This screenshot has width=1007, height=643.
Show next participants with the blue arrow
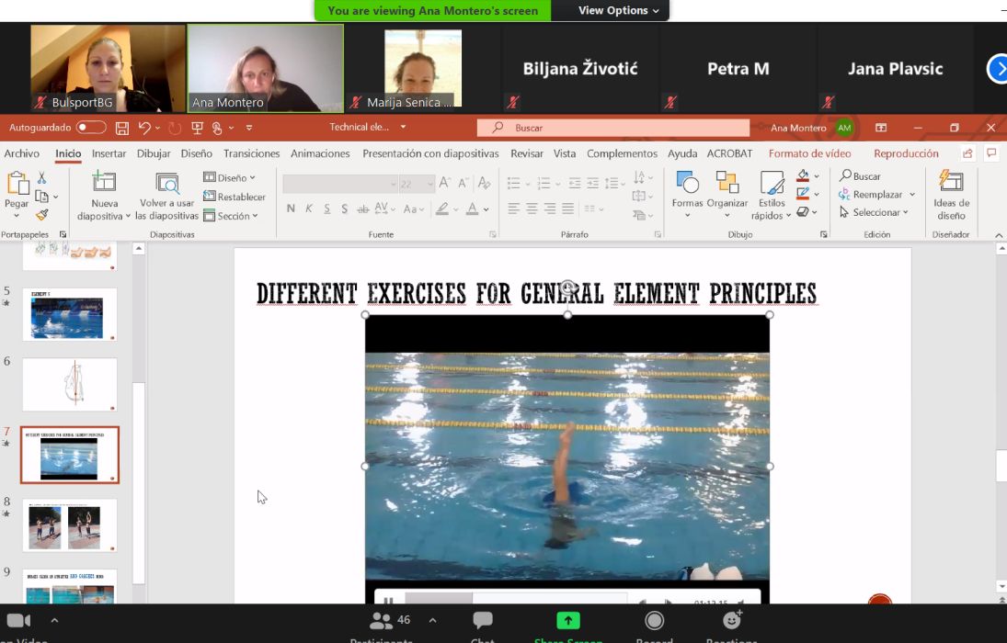998,69
